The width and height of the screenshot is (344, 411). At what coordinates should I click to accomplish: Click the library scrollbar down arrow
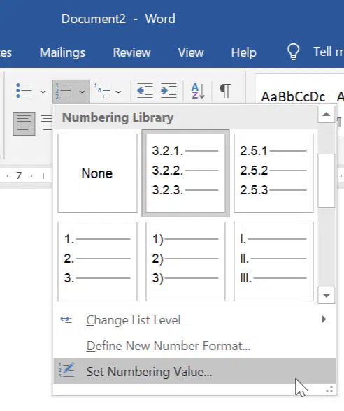pos(326,296)
